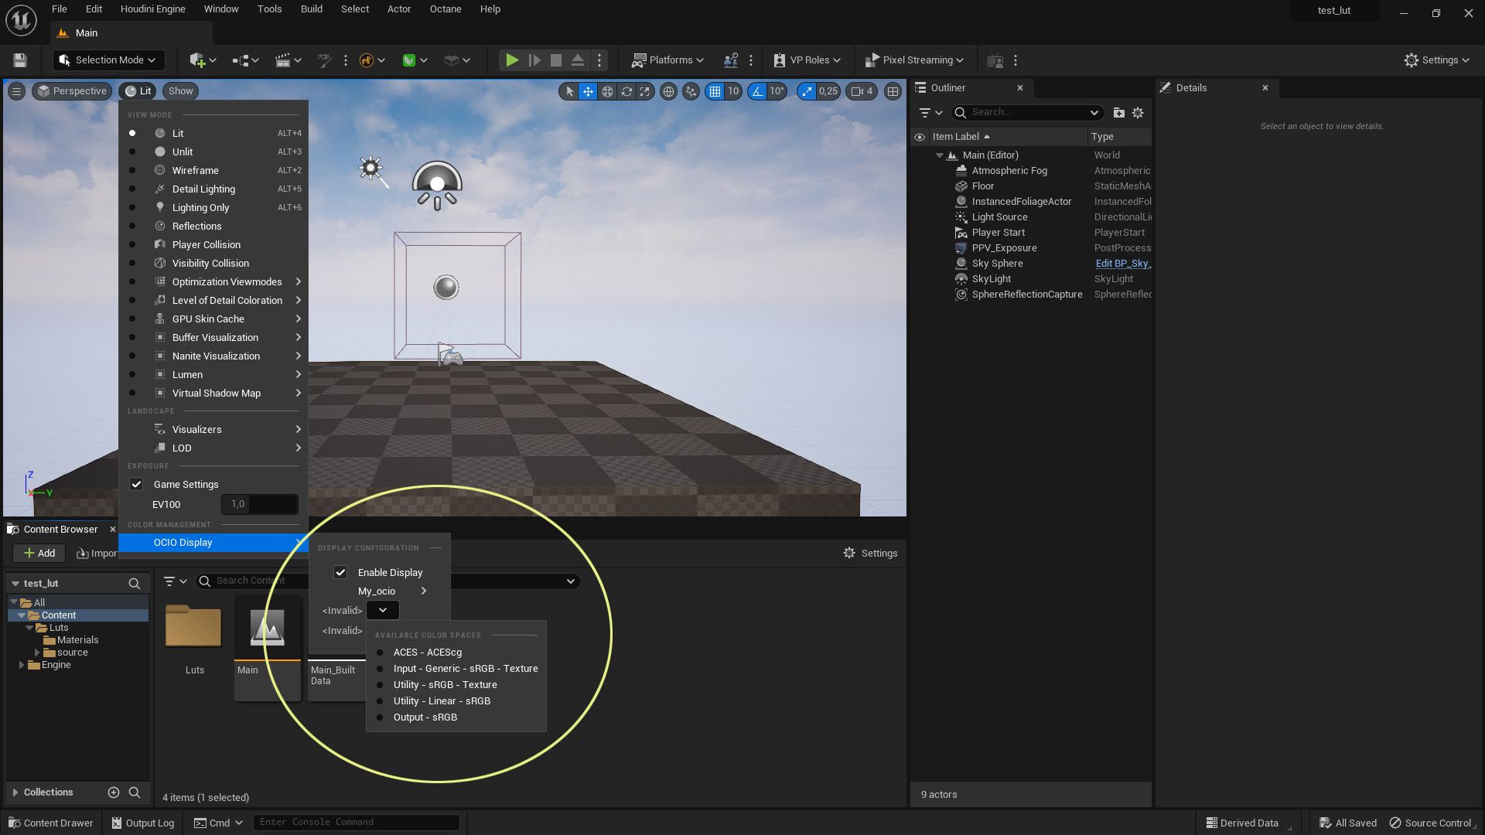Select the Wireframe view mode

(x=213, y=171)
